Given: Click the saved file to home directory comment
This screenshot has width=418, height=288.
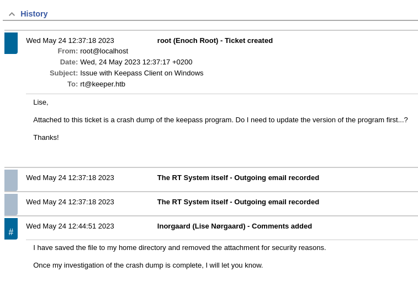Looking at the screenshot, I should [x=179, y=248].
